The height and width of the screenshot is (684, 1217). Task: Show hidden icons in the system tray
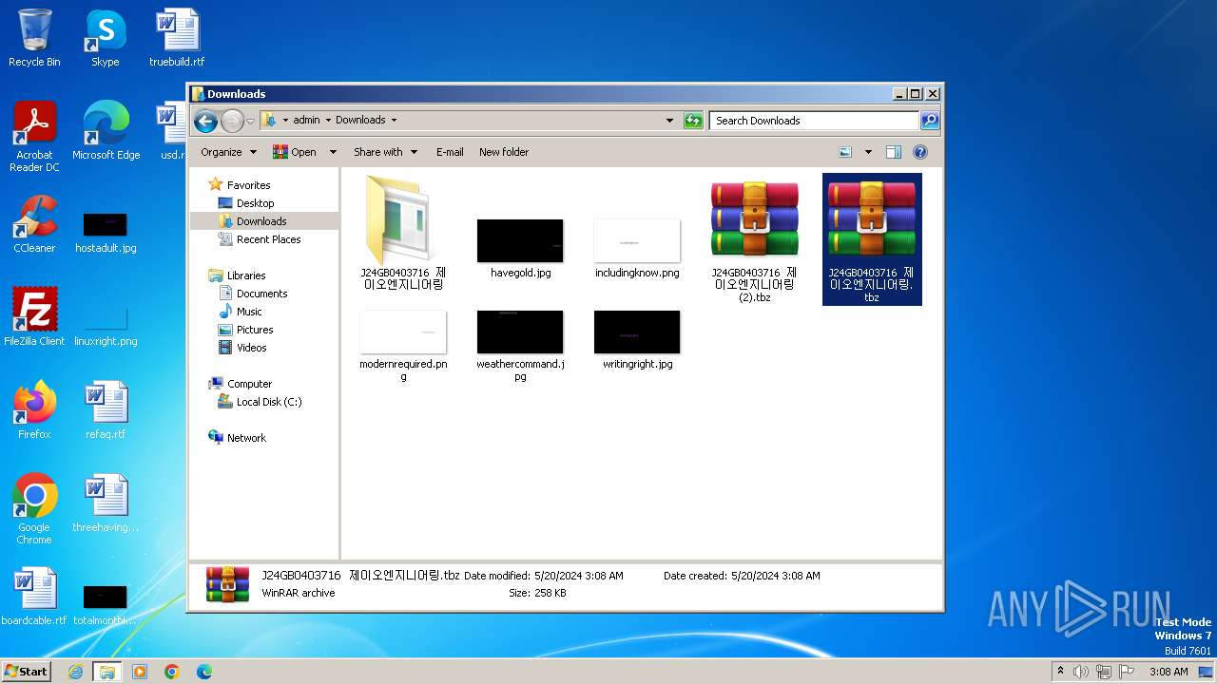point(1060,672)
